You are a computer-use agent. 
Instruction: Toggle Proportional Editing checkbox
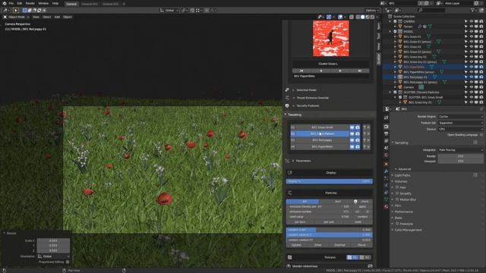click(68, 262)
